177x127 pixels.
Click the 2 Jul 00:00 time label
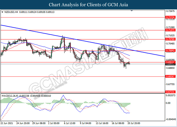click(x=54, y=123)
